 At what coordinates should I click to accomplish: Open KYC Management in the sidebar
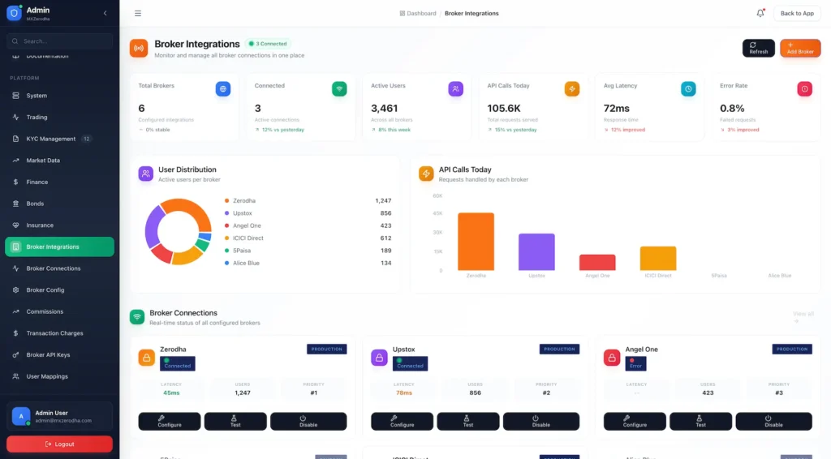[59, 139]
